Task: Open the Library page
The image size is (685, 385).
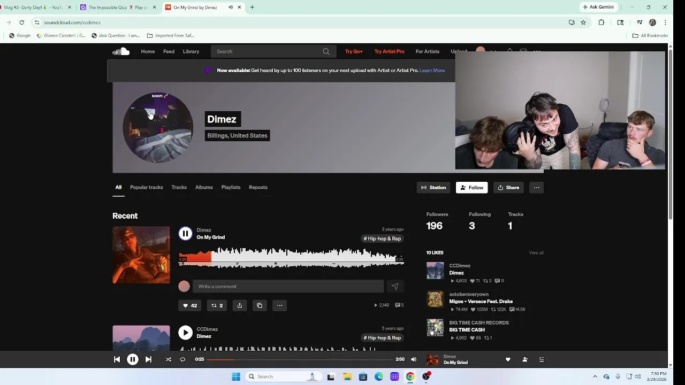Action: coord(191,51)
